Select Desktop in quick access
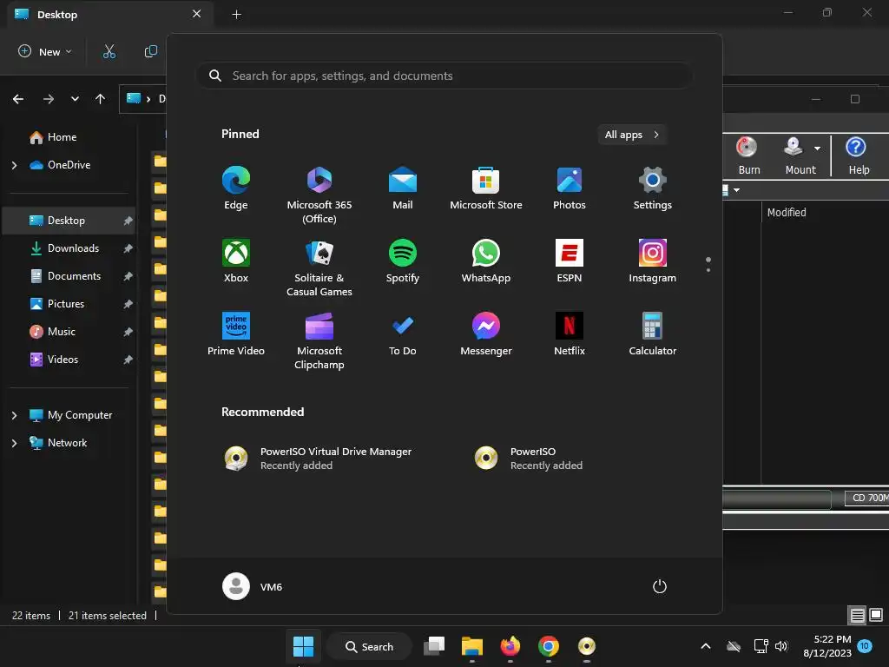Screen dimensions: 889x667 pos(68,221)
